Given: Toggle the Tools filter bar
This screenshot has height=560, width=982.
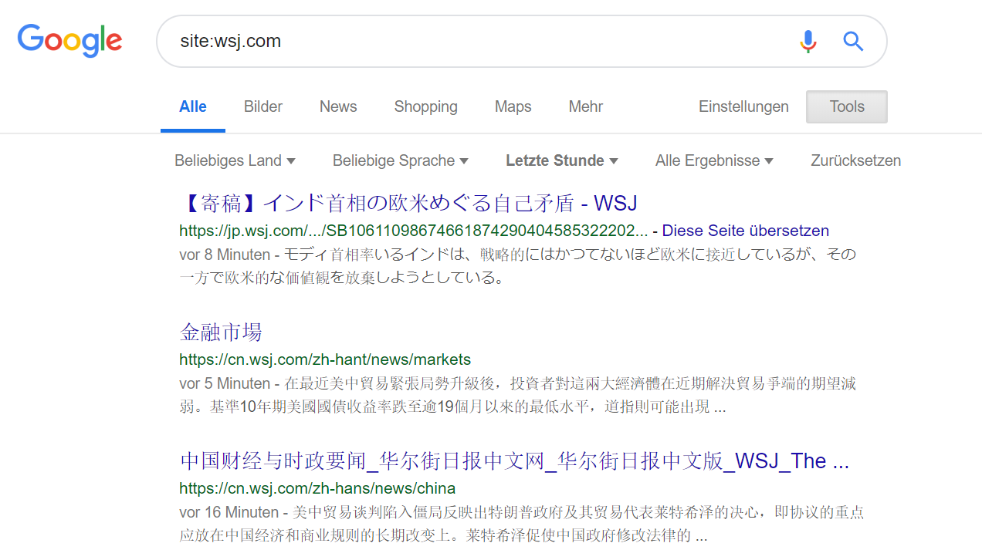Looking at the screenshot, I should click(846, 106).
